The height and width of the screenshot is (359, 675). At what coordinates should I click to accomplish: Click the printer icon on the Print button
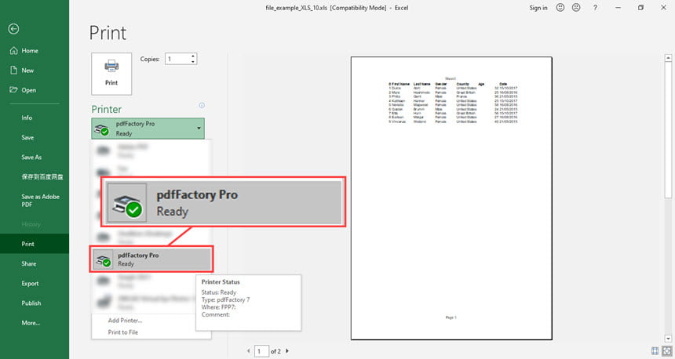[111, 66]
